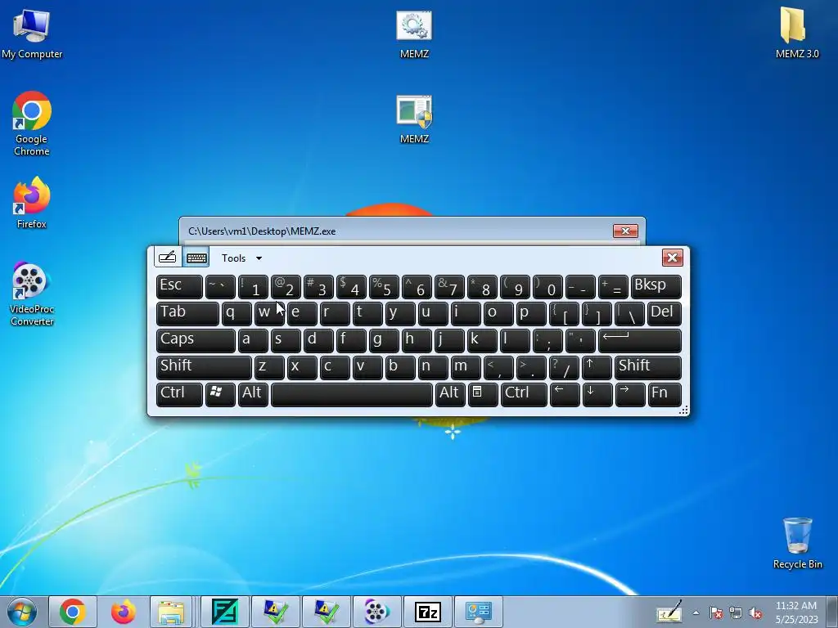Tap the 5 key with percent sign
The height and width of the screenshot is (628, 838).
click(384, 287)
